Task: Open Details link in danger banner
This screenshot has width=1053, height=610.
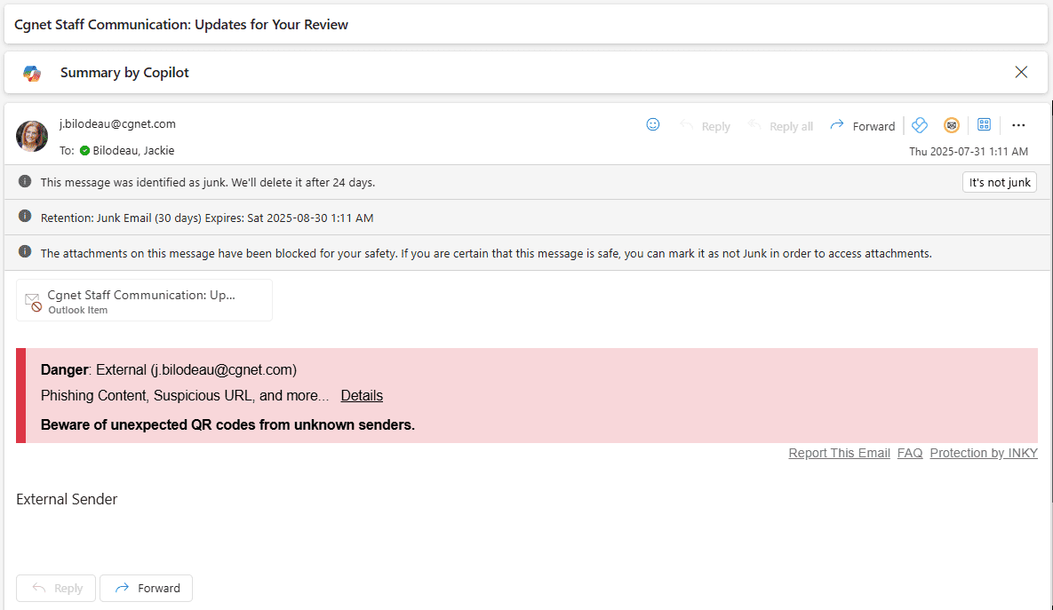Action: pos(362,396)
